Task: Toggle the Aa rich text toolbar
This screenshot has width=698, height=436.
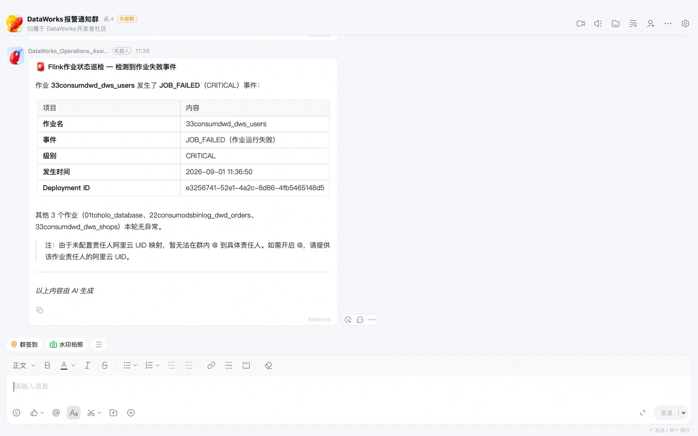Action: (x=74, y=413)
